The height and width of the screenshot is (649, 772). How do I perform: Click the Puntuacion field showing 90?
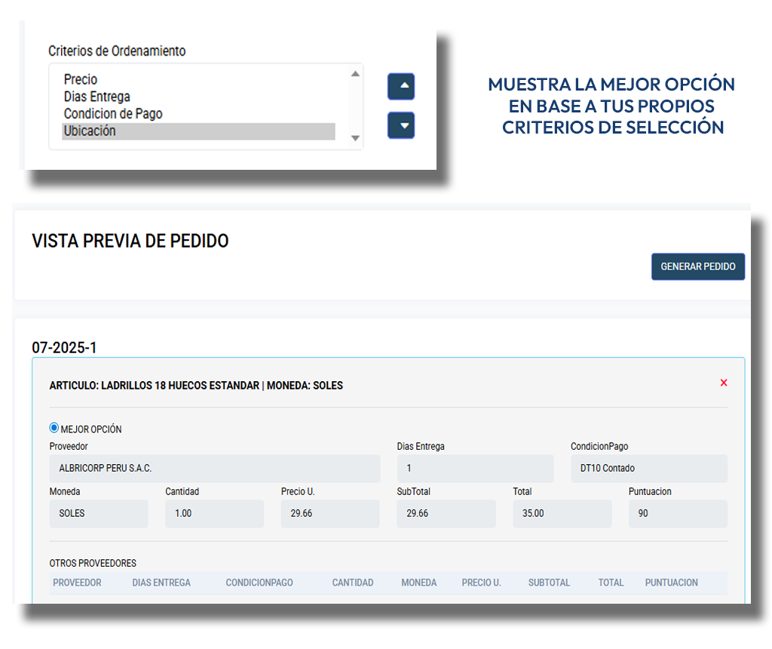(677, 513)
